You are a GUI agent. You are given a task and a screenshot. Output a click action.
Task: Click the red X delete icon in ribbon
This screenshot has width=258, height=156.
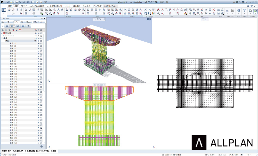[214, 10]
